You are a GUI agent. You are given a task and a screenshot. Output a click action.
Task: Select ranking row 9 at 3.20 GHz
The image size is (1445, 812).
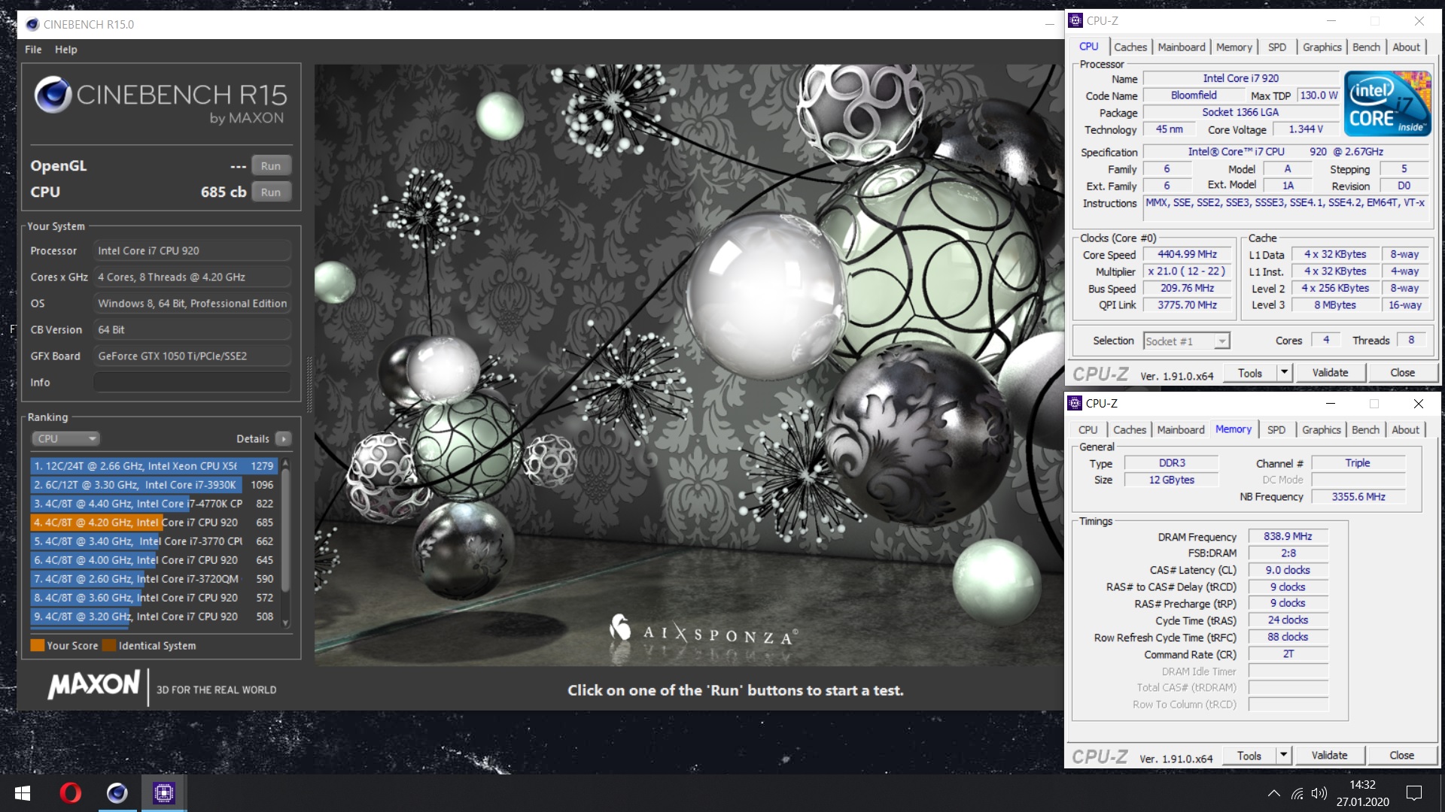pyautogui.click(x=154, y=617)
